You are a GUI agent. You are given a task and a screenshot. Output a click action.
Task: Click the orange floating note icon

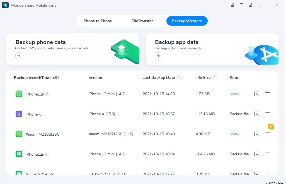271,127
